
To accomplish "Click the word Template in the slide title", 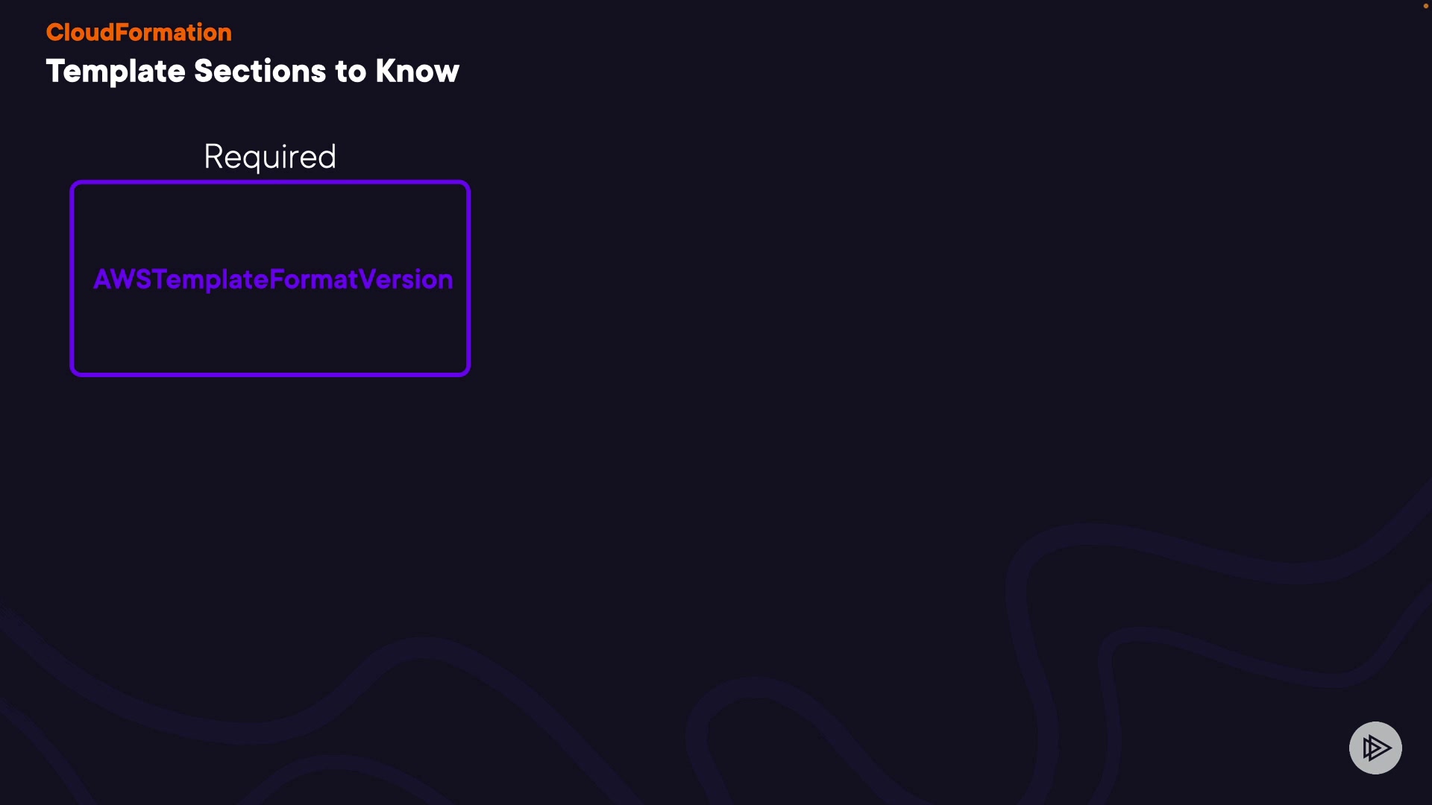I will pyautogui.click(x=116, y=72).
